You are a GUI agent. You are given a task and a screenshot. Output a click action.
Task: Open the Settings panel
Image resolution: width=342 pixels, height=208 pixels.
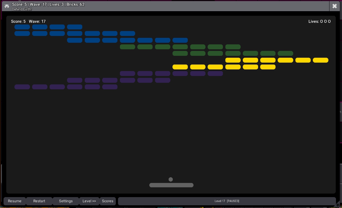click(x=66, y=201)
